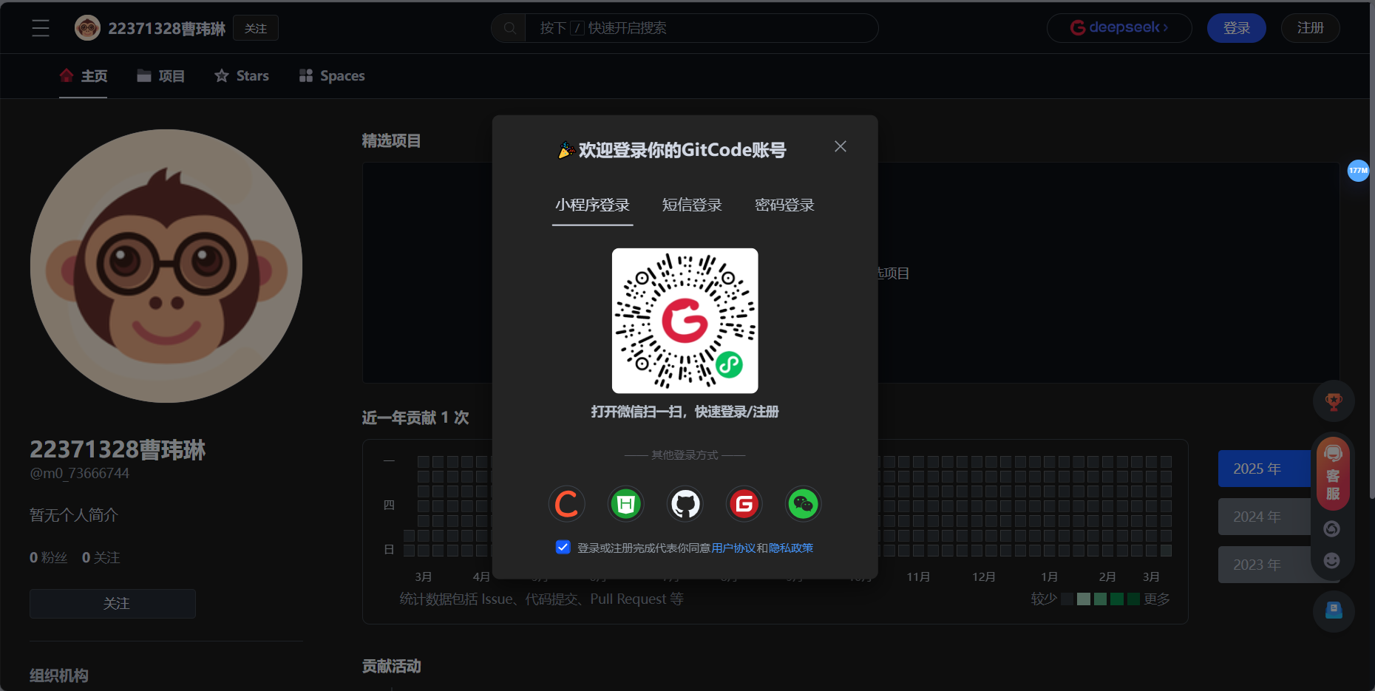1375x691 pixels.
Task: Click the 0 关注 following count
Action: coord(101,558)
